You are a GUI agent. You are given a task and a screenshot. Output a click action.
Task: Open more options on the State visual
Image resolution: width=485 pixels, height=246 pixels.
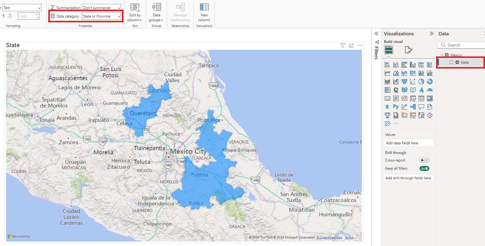point(359,45)
